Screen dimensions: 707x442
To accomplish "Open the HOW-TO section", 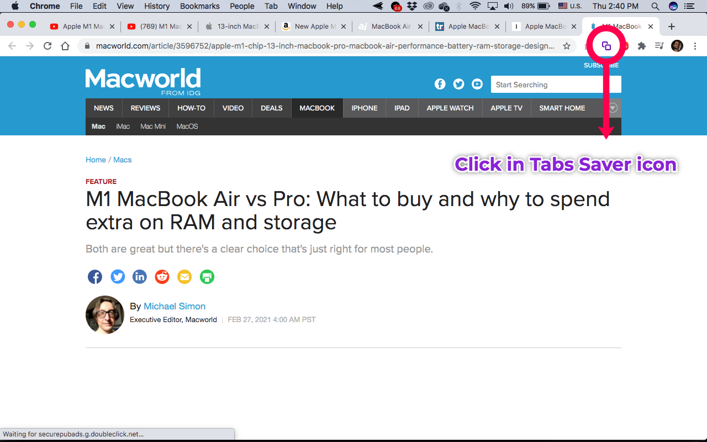I will tap(191, 108).
